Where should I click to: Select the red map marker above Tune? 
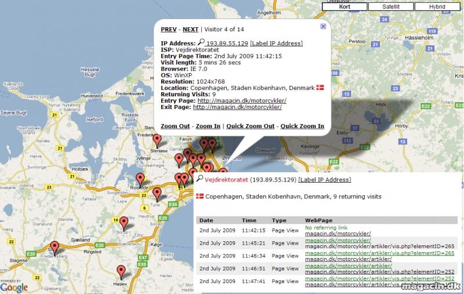click(157, 194)
